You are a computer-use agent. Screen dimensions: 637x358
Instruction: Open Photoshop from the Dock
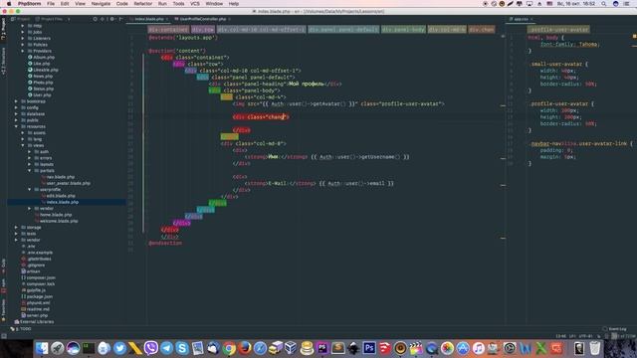click(369, 348)
